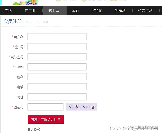Switch to the 伏特加 category
This screenshot has width=162, height=133.
click(x=97, y=11)
